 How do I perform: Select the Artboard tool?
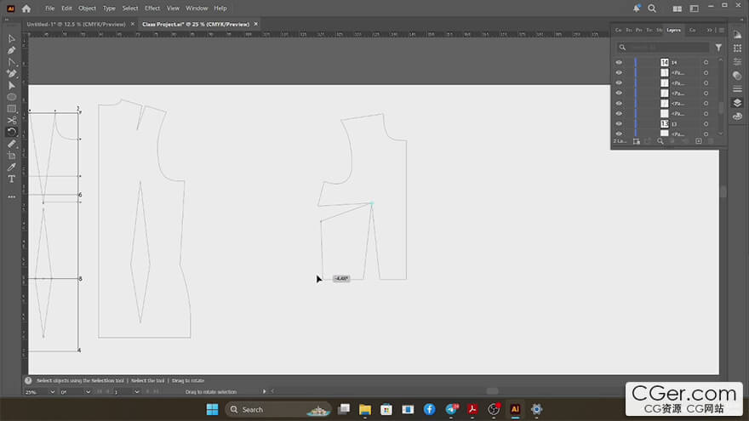tap(11, 156)
